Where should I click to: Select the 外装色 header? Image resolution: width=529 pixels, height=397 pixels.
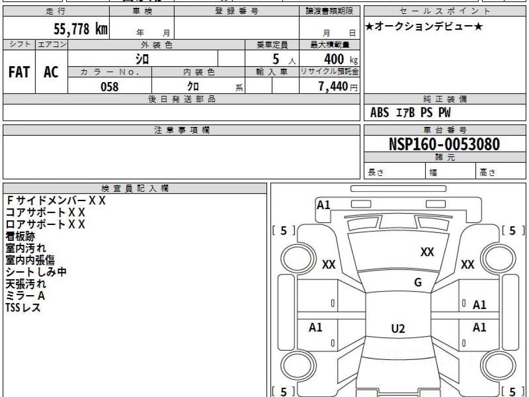(156, 45)
